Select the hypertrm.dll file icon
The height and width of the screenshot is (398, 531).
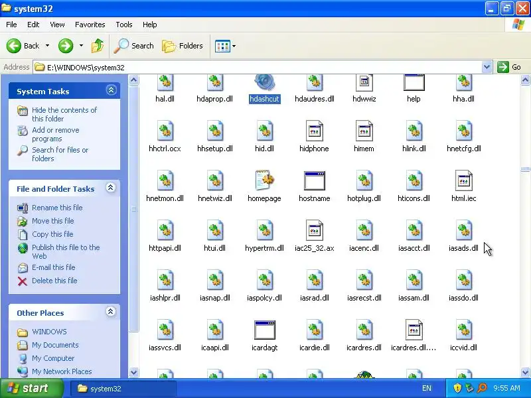(x=264, y=230)
